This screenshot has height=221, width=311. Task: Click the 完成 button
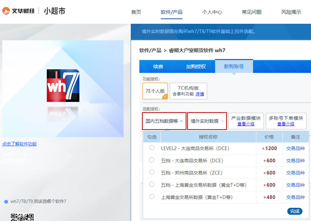[295, 211]
